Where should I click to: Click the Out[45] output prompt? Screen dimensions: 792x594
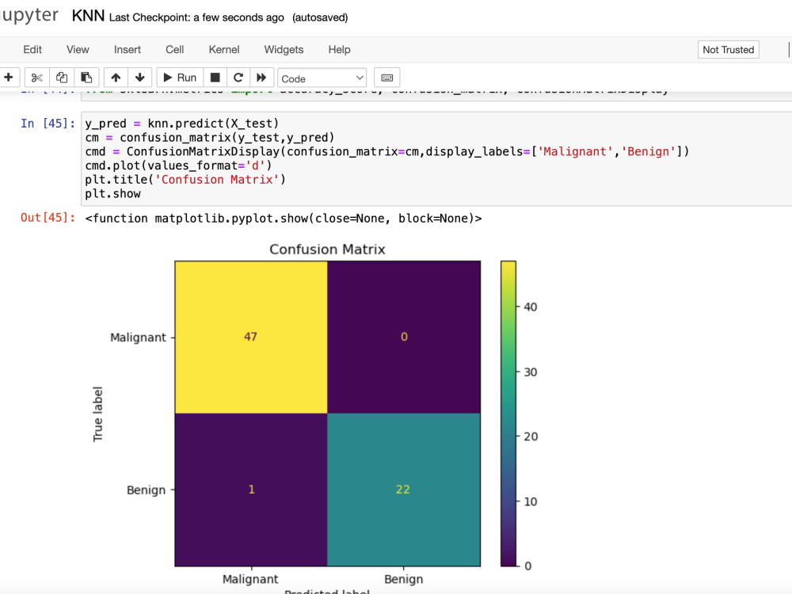coord(48,218)
